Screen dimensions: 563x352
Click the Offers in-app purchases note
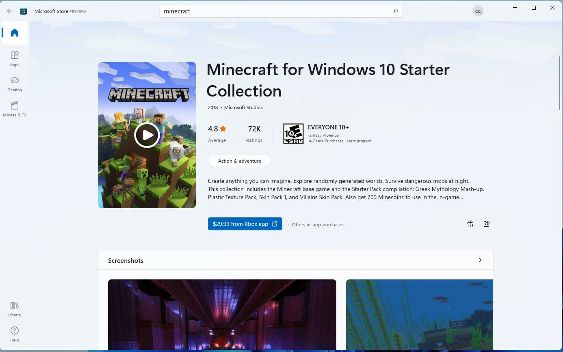pyautogui.click(x=316, y=225)
